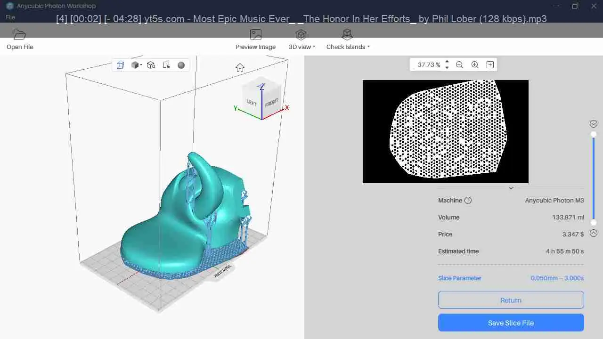Click the cube with magnifier zoom icon

[x=151, y=65]
